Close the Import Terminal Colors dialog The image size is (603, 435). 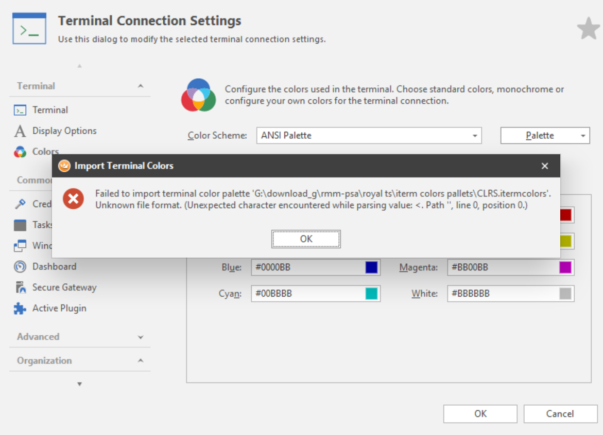(x=545, y=166)
